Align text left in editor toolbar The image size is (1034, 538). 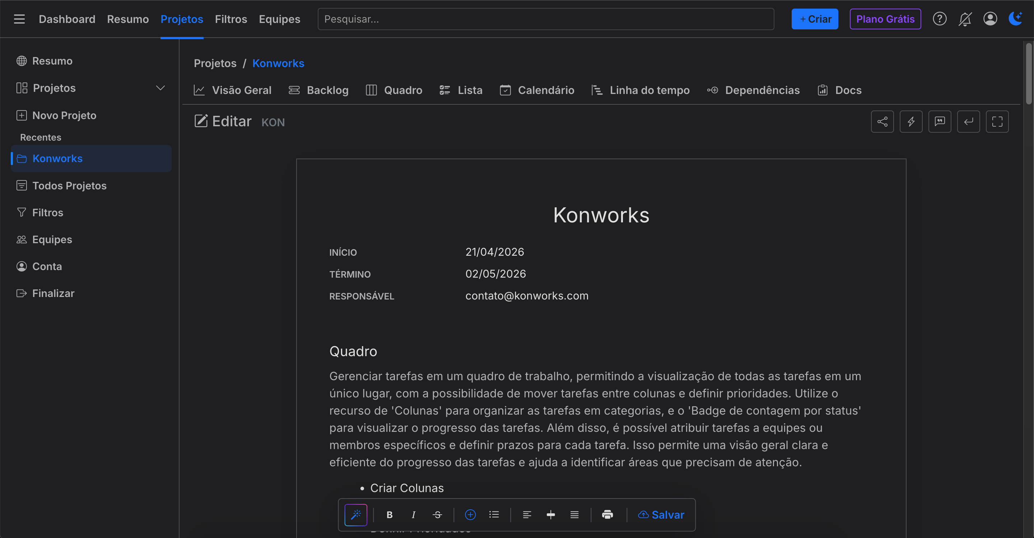pyautogui.click(x=527, y=515)
